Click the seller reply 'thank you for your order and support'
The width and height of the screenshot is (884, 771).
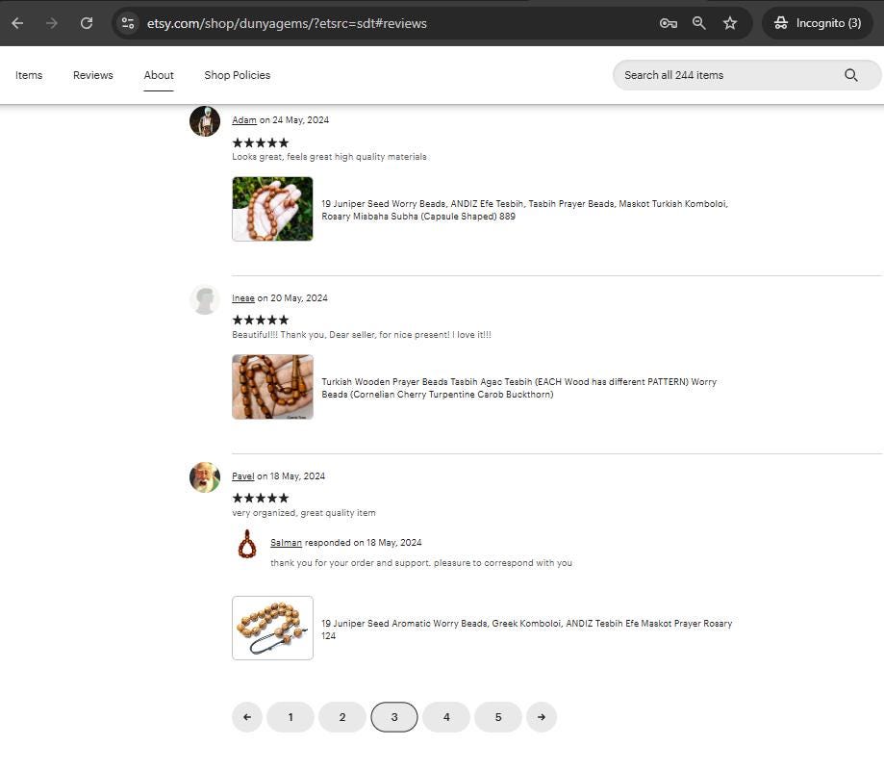(421, 563)
